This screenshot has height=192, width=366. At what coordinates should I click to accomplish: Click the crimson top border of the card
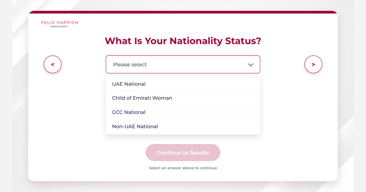[183, 12]
